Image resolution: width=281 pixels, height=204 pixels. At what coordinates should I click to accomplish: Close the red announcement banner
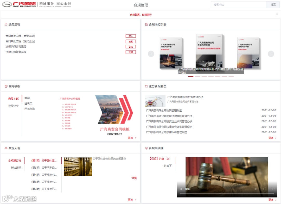pos(277,14)
